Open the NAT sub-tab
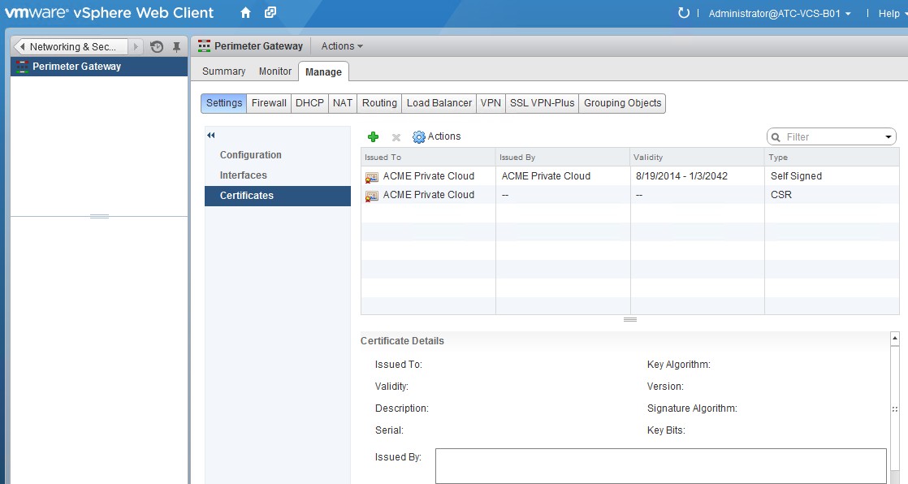The height and width of the screenshot is (484, 908). (342, 103)
